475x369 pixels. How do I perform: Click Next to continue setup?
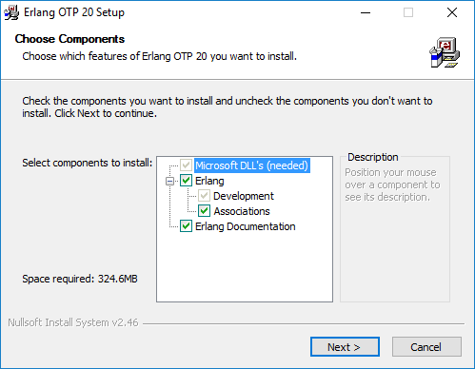(x=345, y=347)
